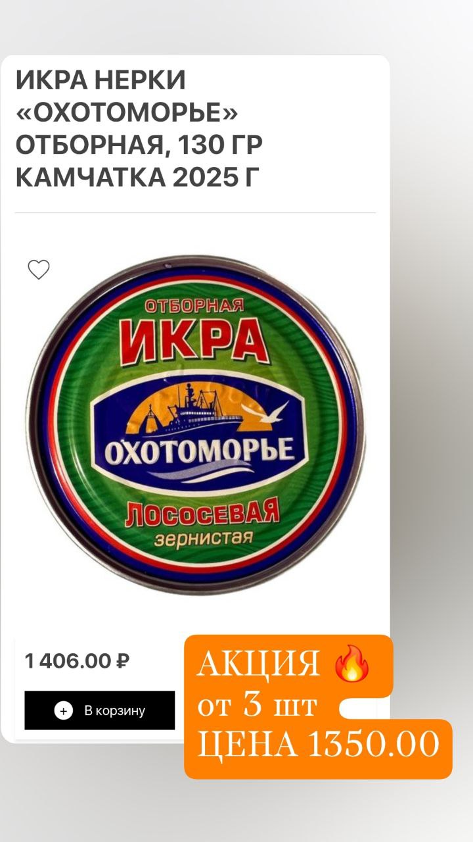The height and width of the screenshot is (842, 473).
Task: Click the plus icon in cart button
Action: tap(63, 710)
